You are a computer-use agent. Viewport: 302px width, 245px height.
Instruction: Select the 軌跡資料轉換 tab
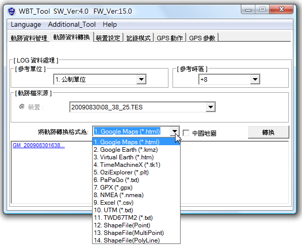71,37
